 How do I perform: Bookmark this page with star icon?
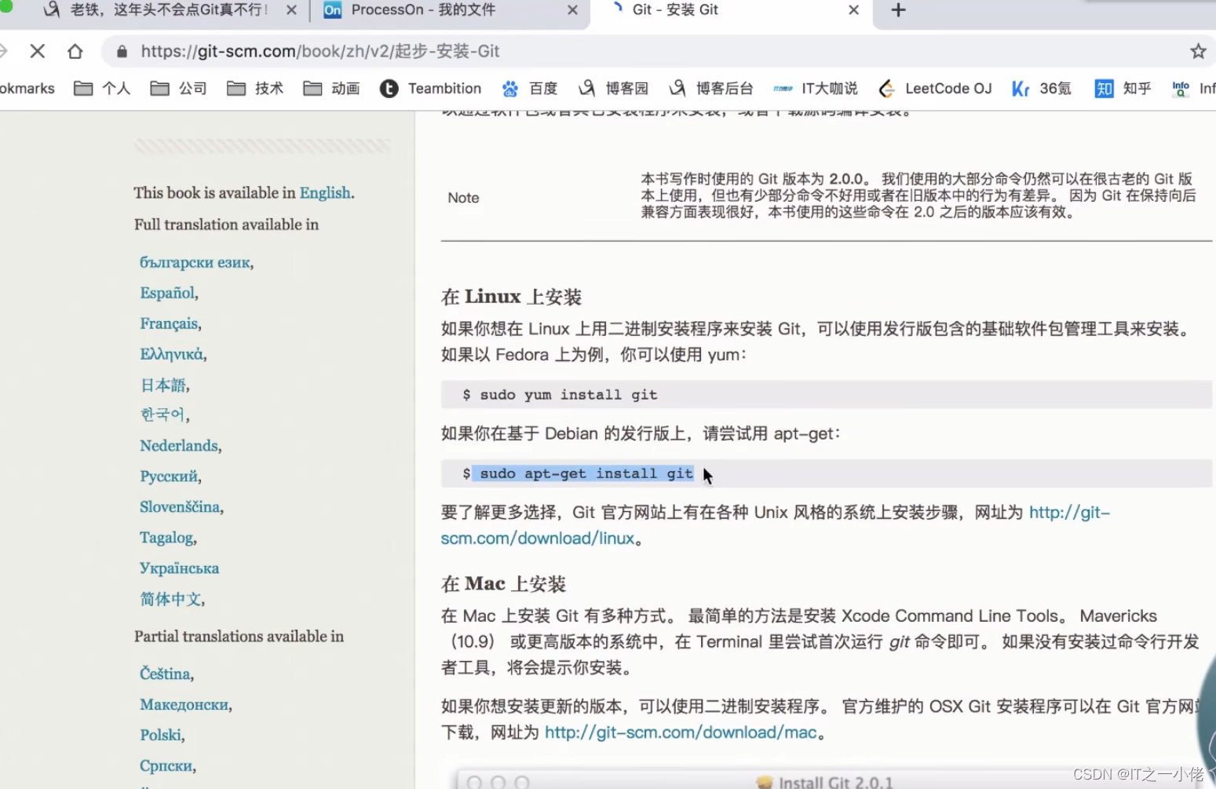click(x=1198, y=52)
